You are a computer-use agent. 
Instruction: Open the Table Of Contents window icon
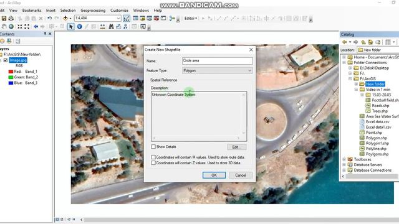tap(136, 18)
